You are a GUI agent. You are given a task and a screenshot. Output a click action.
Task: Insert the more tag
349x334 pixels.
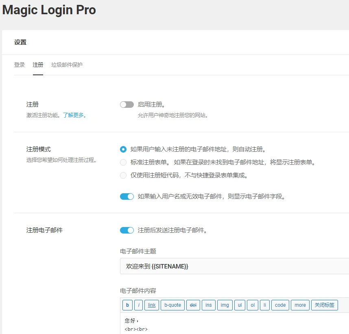click(299, 305)
